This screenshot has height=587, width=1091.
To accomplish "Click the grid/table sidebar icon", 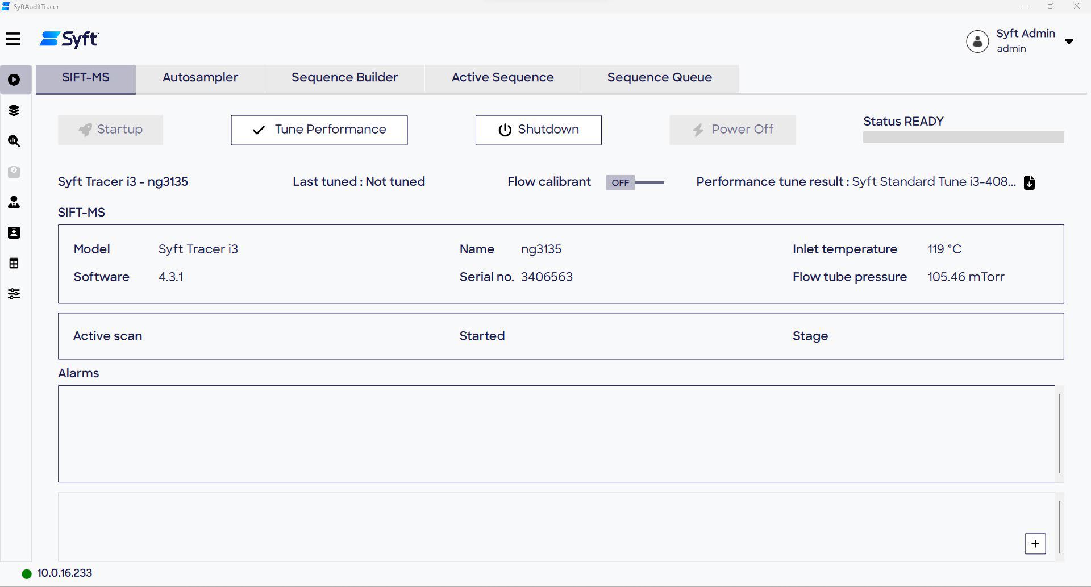I will [x=14, y=263].
